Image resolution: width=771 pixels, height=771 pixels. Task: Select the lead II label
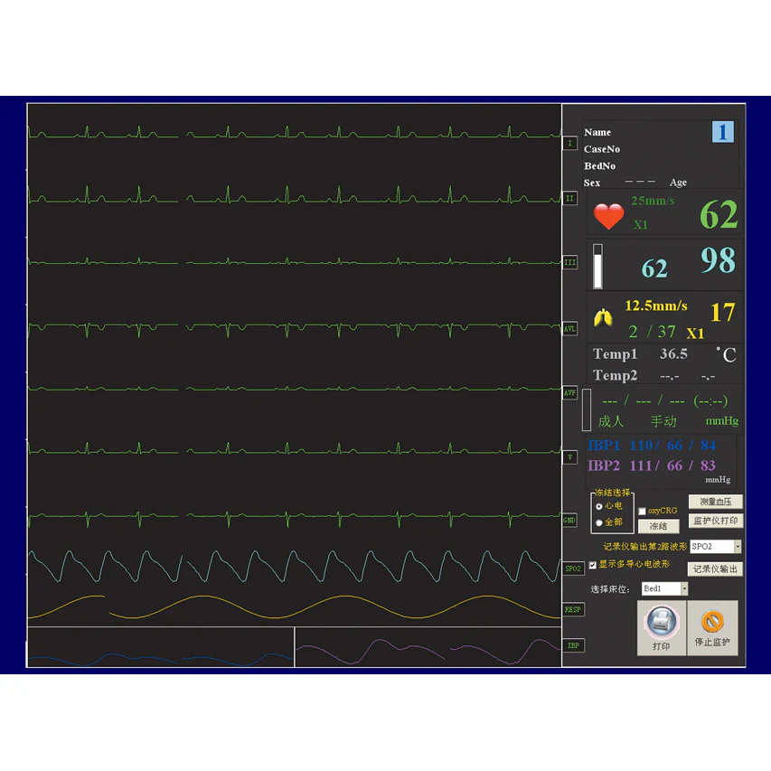point(570,199)
